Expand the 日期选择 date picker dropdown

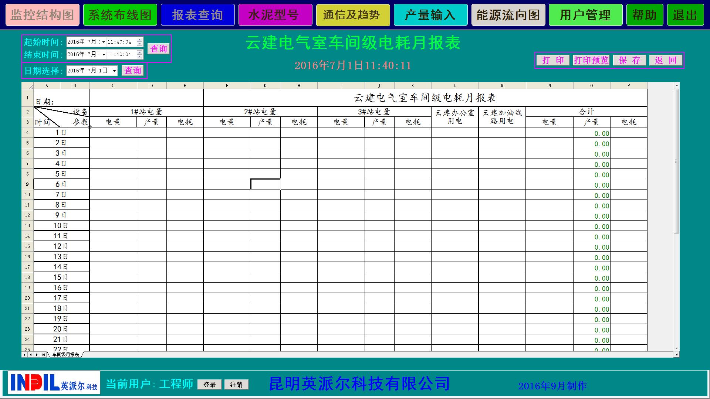[114, 71]
